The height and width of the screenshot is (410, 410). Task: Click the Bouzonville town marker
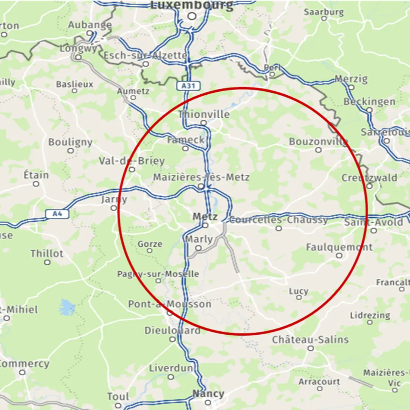[318, 150]
